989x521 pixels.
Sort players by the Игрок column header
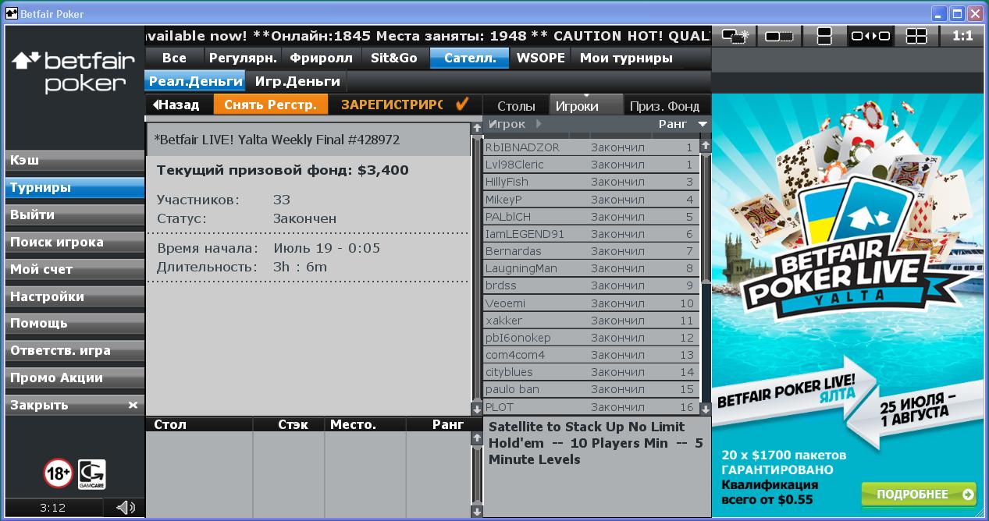507,124
